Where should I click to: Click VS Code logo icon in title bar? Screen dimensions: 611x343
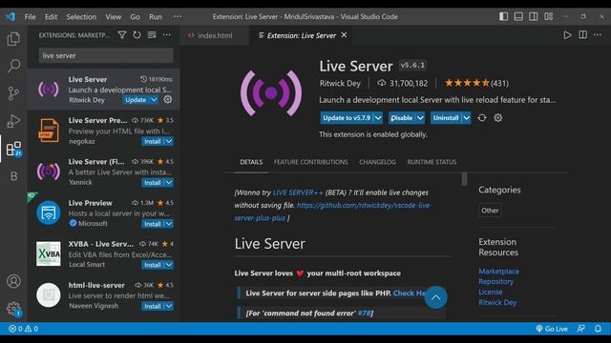(x=11, y=16)
